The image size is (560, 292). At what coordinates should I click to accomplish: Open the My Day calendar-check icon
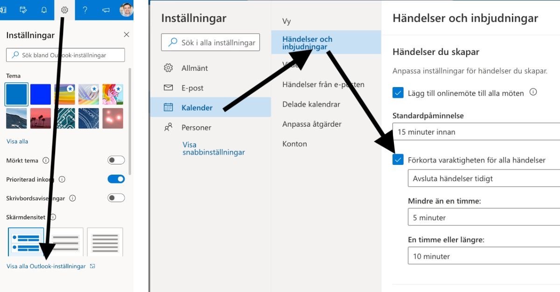coord(23,10)
